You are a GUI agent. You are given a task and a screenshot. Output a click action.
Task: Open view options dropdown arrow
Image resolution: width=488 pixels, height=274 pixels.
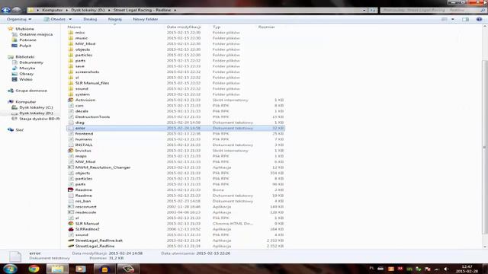click(452, 19)
